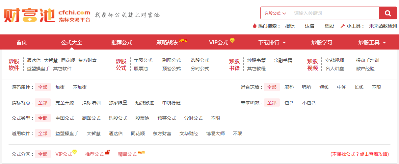This screenshot has width=399, height=164.
Task: Filter 适用软件 by 文华财经
Action: [x=189, y=133]
